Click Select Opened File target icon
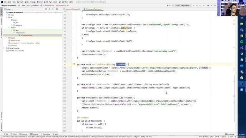The width and height of the screenshot is (246, 138). [46, 9]
